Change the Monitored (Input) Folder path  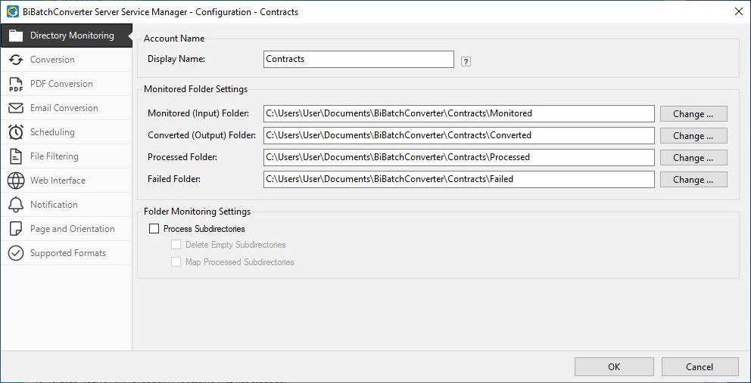(x=693, y=114)
